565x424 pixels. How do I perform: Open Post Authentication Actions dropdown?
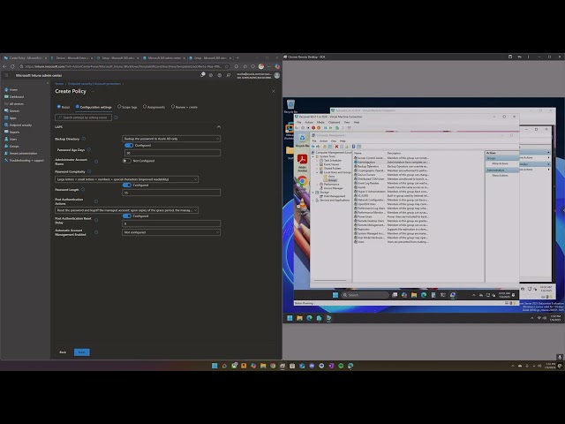coord(126,210)
